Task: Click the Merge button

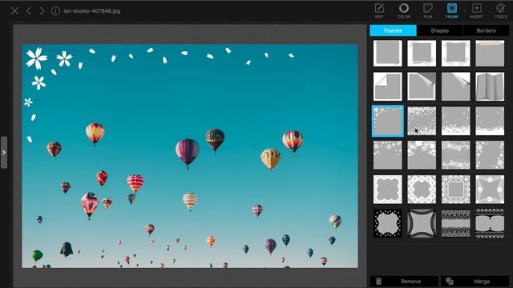Action: (475, 281)
